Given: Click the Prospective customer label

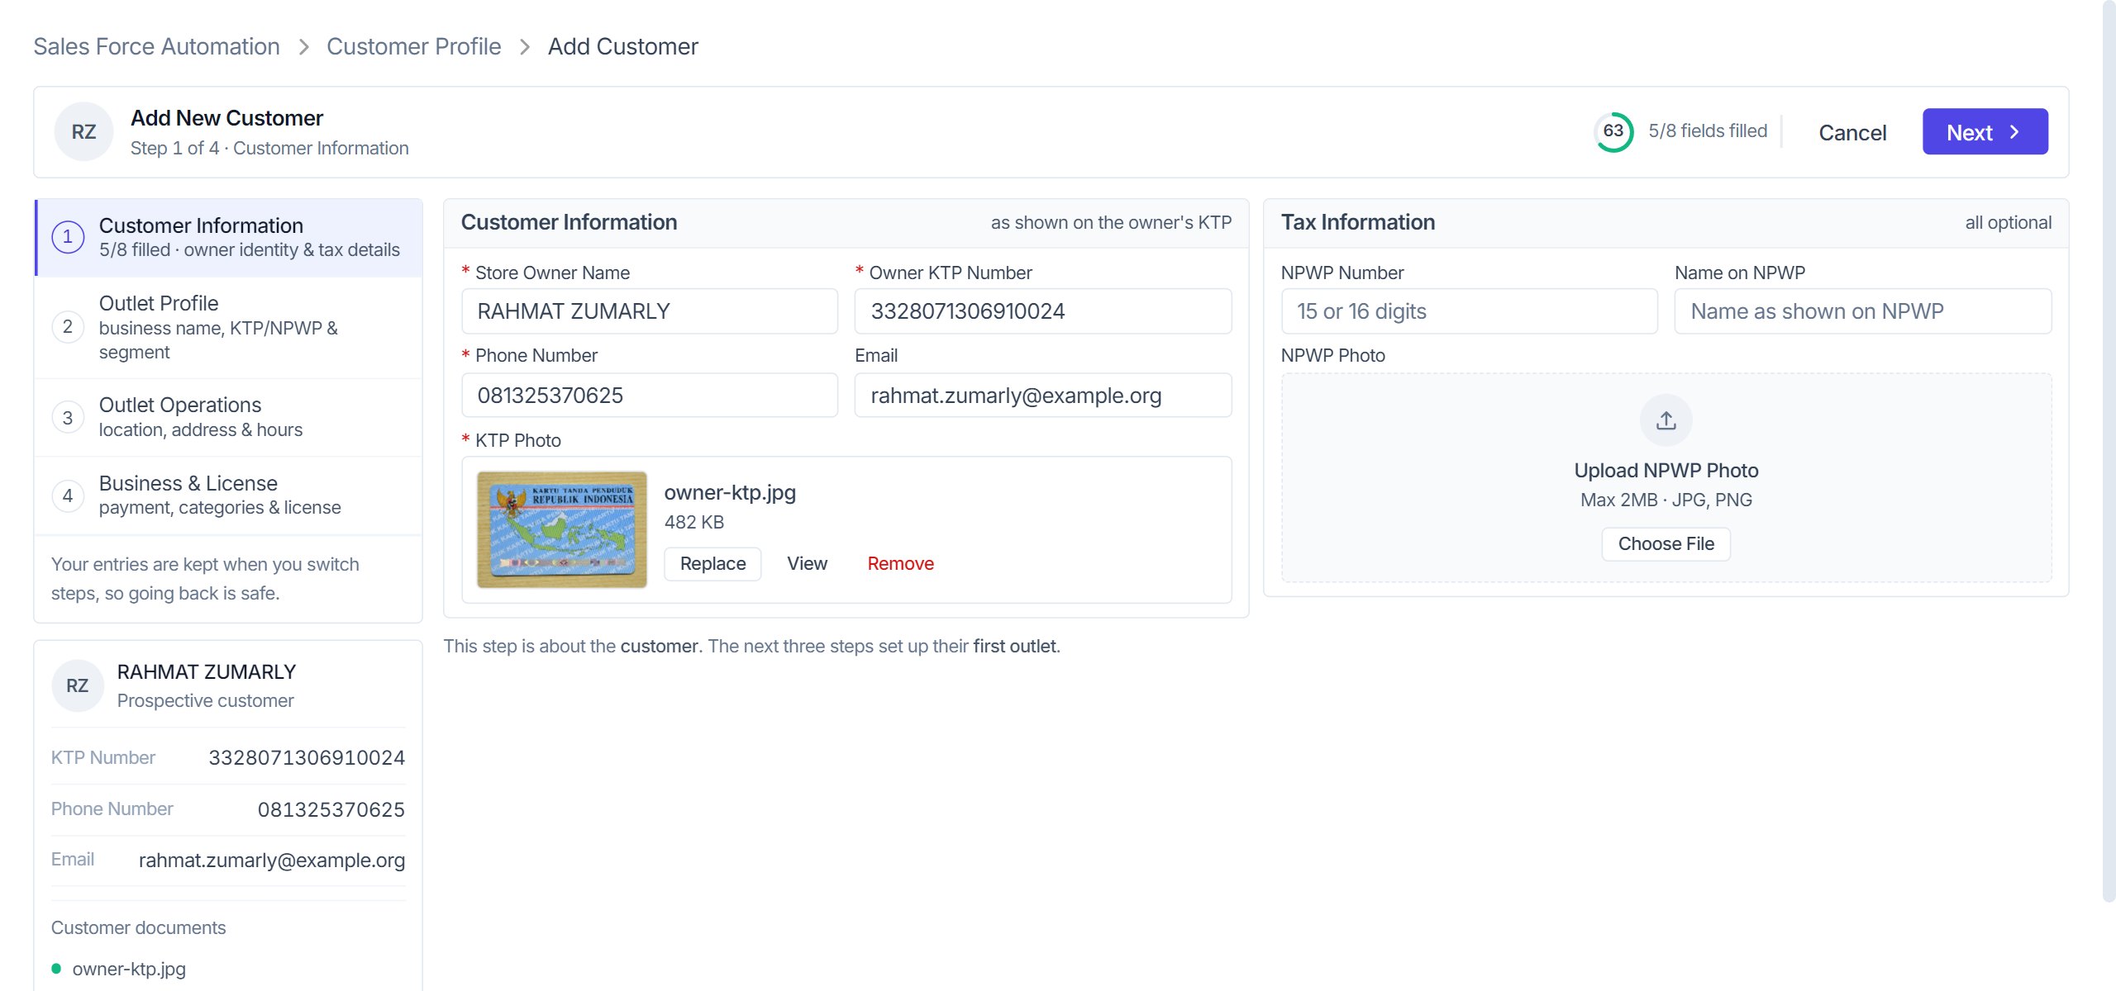Looking at the screenshot, I should 205,701.
